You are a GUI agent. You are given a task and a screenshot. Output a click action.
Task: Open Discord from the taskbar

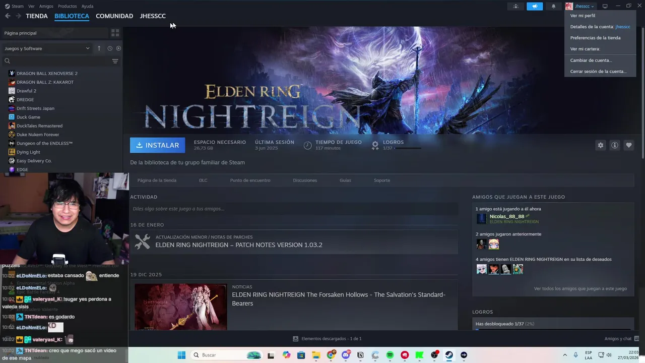346,355
